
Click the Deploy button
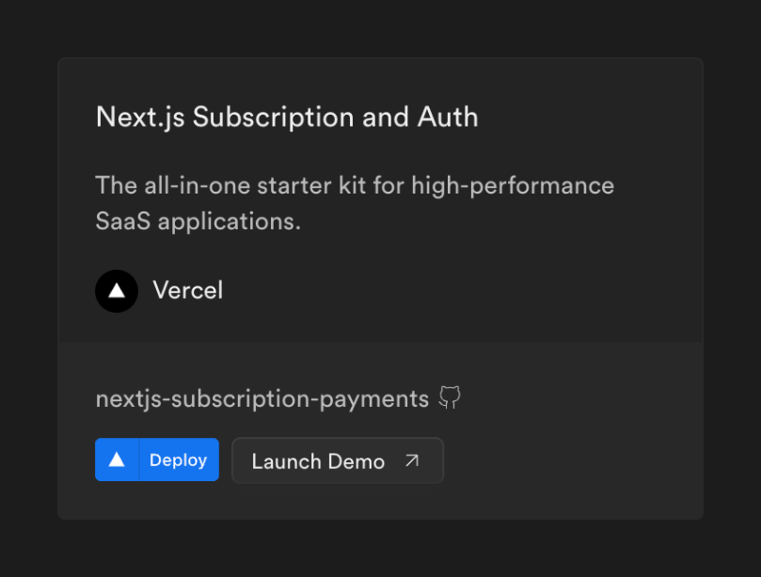tap(157, 459)
